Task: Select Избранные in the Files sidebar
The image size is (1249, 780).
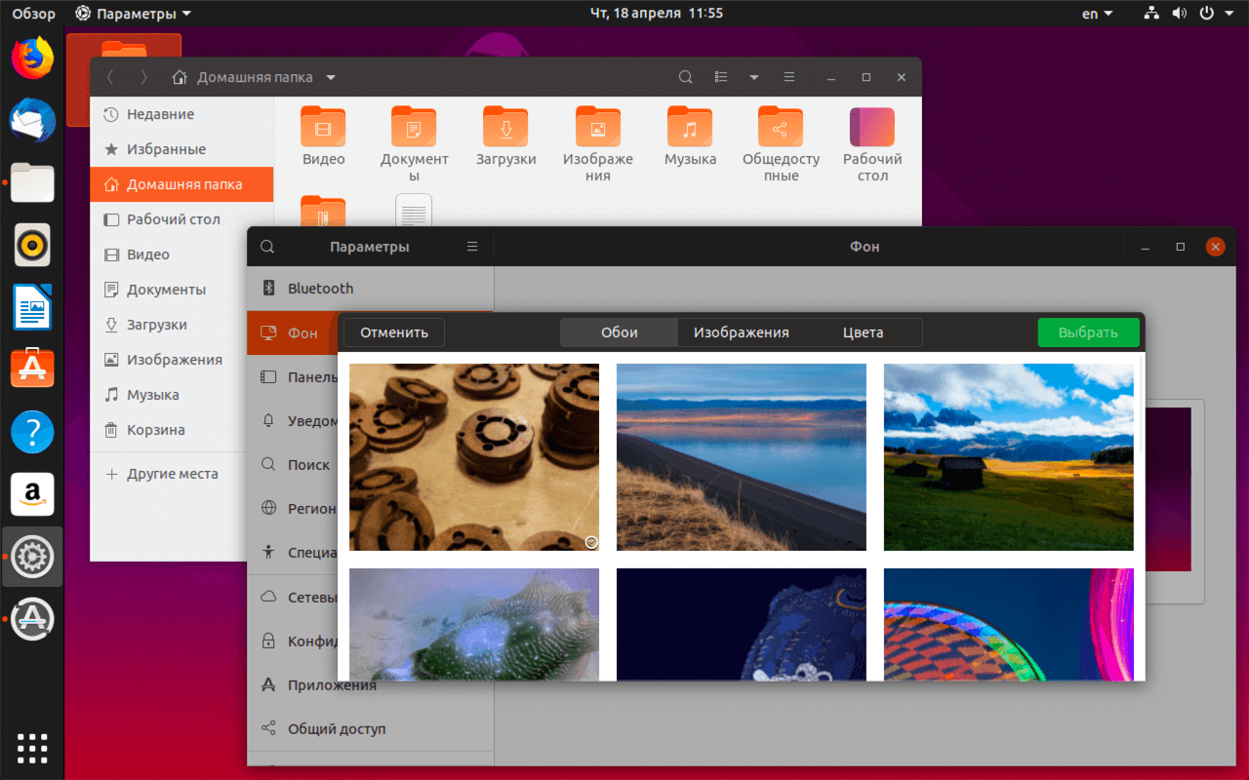Action: pos(181,149)
